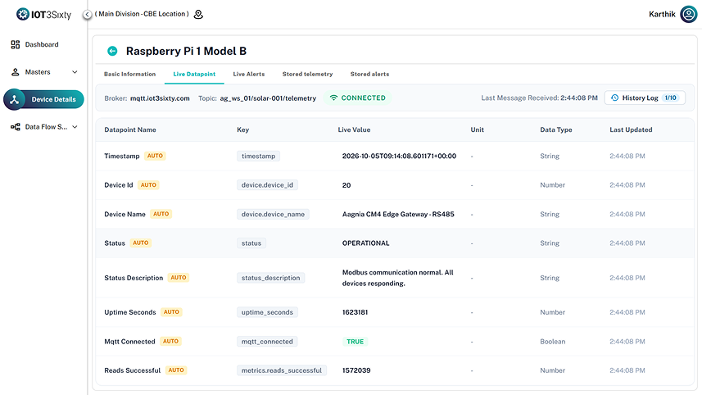Expand the Data Flow S... menu chevron
Screen dimensions: 702x395
(x=75, y=127)
